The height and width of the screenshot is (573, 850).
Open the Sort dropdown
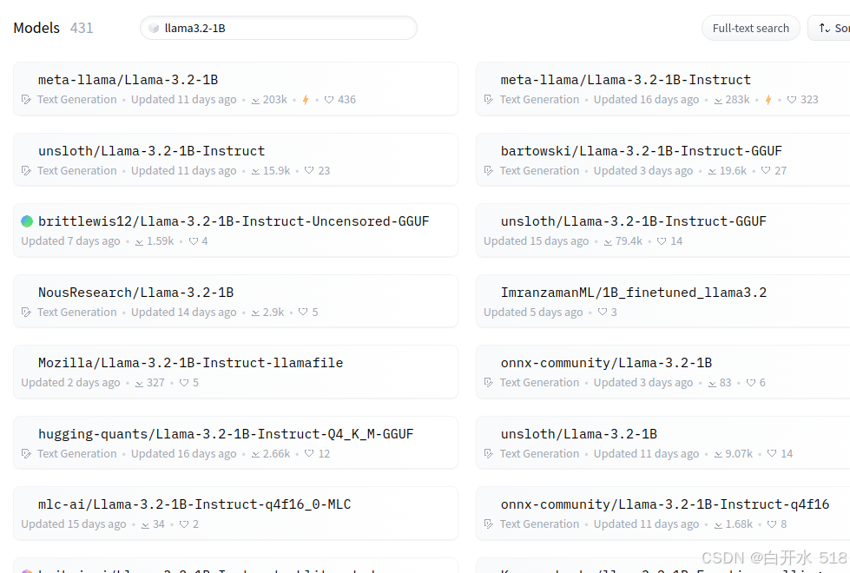pyautogui.click(x=829, y=28)
